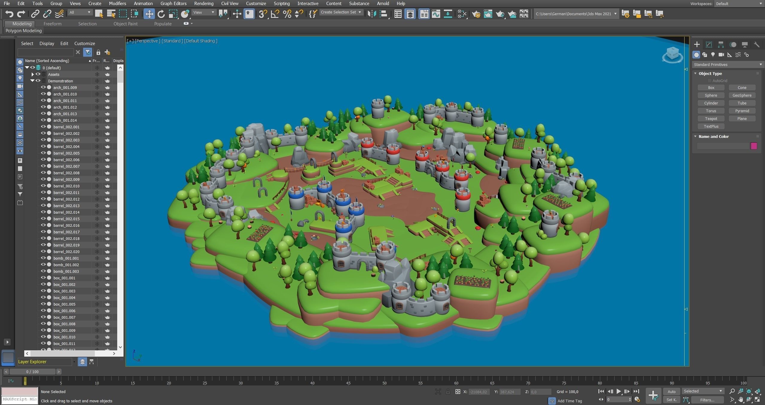Click the pink object color swatch
This screenshot has height=405, width=765.
754,146
